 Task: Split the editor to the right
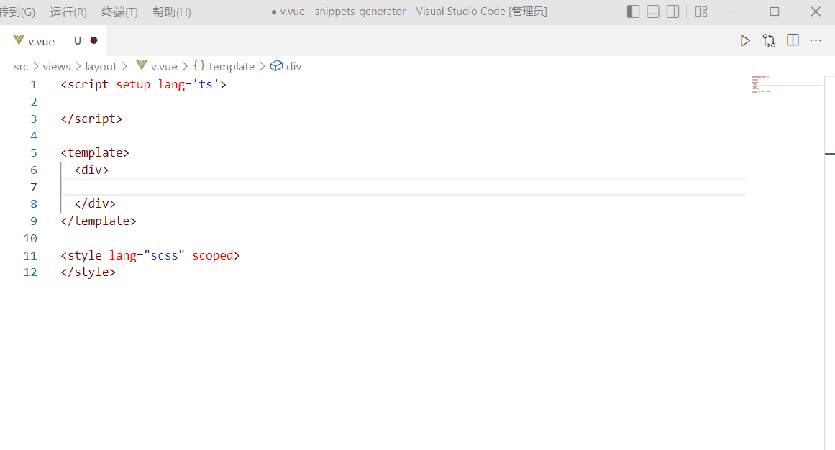point(793,40)
